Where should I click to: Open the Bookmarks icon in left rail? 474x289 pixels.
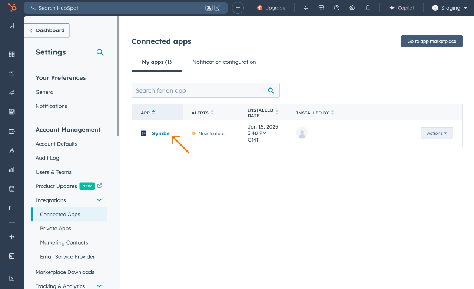pyautogui.click(x=12, y=26)
